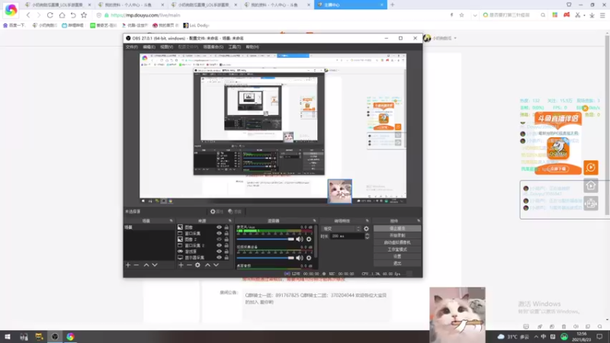
Task: Go back in browser history
Action: tap(28, 15)
